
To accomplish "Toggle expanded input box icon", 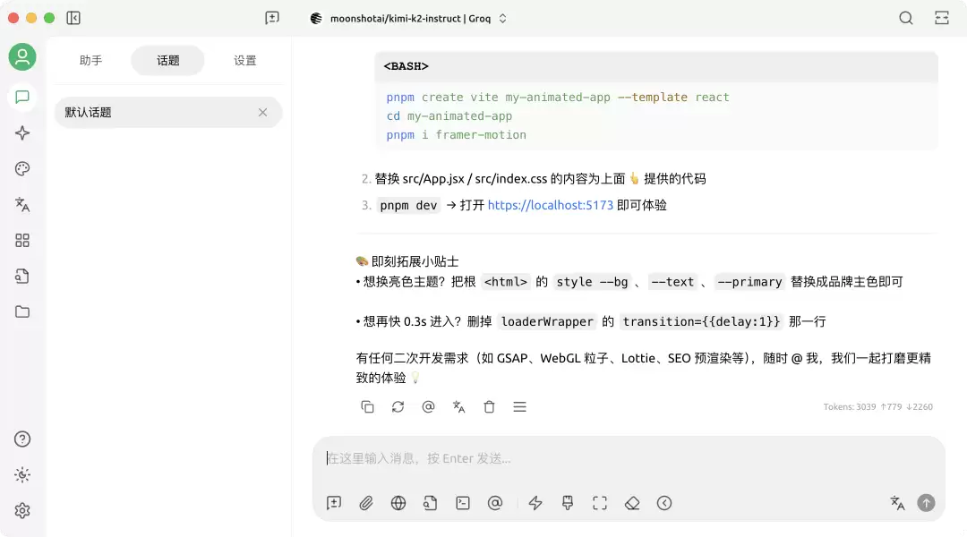I will point(600,503).
